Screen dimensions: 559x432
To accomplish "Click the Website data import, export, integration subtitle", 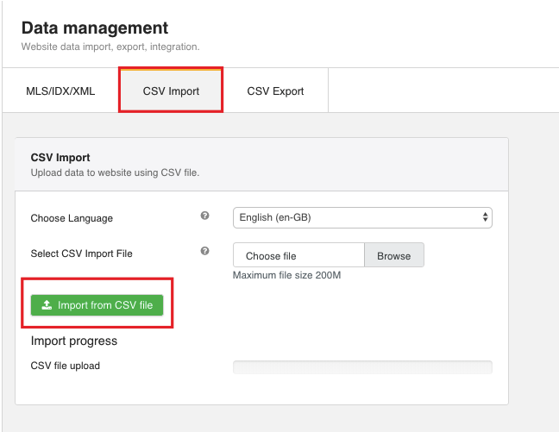I will (x=110, y=46).
